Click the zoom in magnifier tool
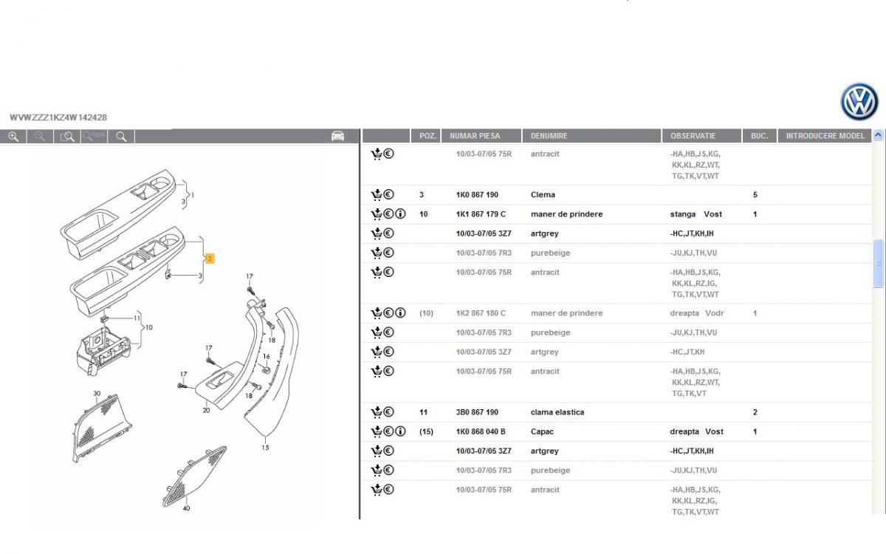 [13, 137]
